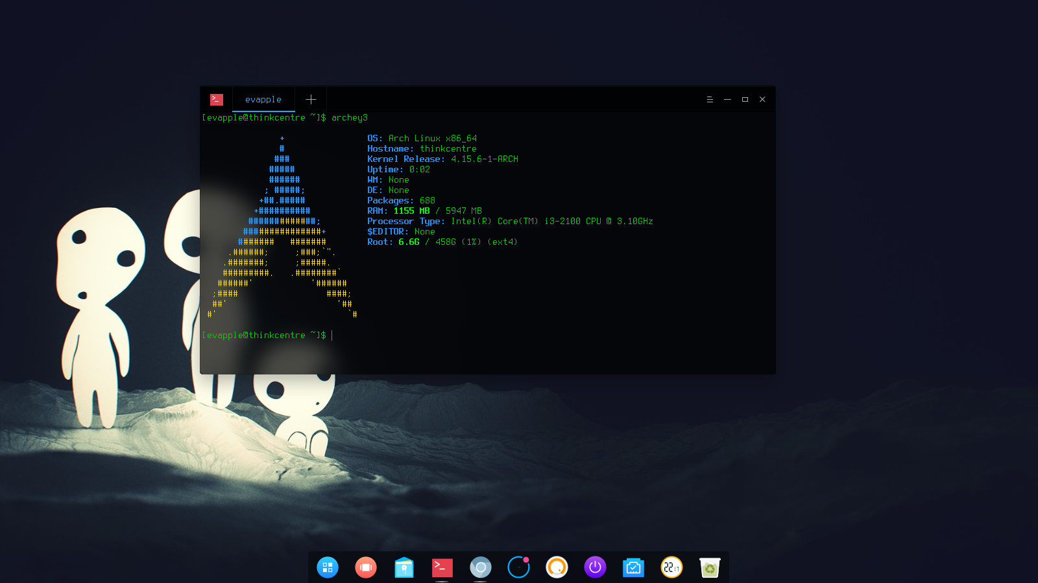Viewport: 1038px width, 583px height.
Task: Open the Launcher from the dock
Action: coord(328,567)
